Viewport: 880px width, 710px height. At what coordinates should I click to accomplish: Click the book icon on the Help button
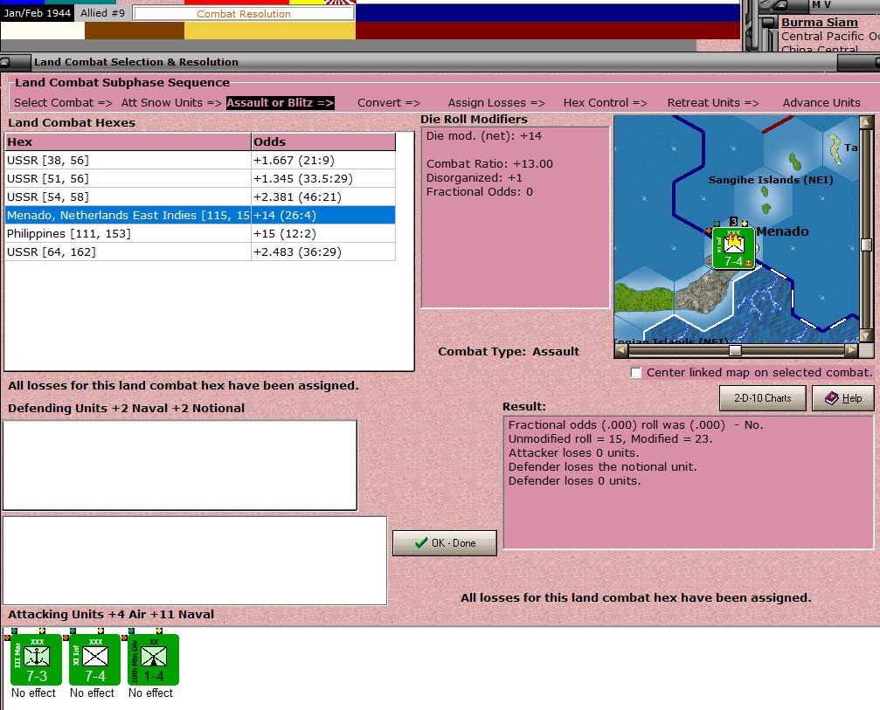[x=831, y=397]
